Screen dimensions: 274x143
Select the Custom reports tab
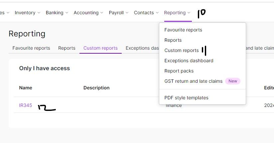click(100, 48)
